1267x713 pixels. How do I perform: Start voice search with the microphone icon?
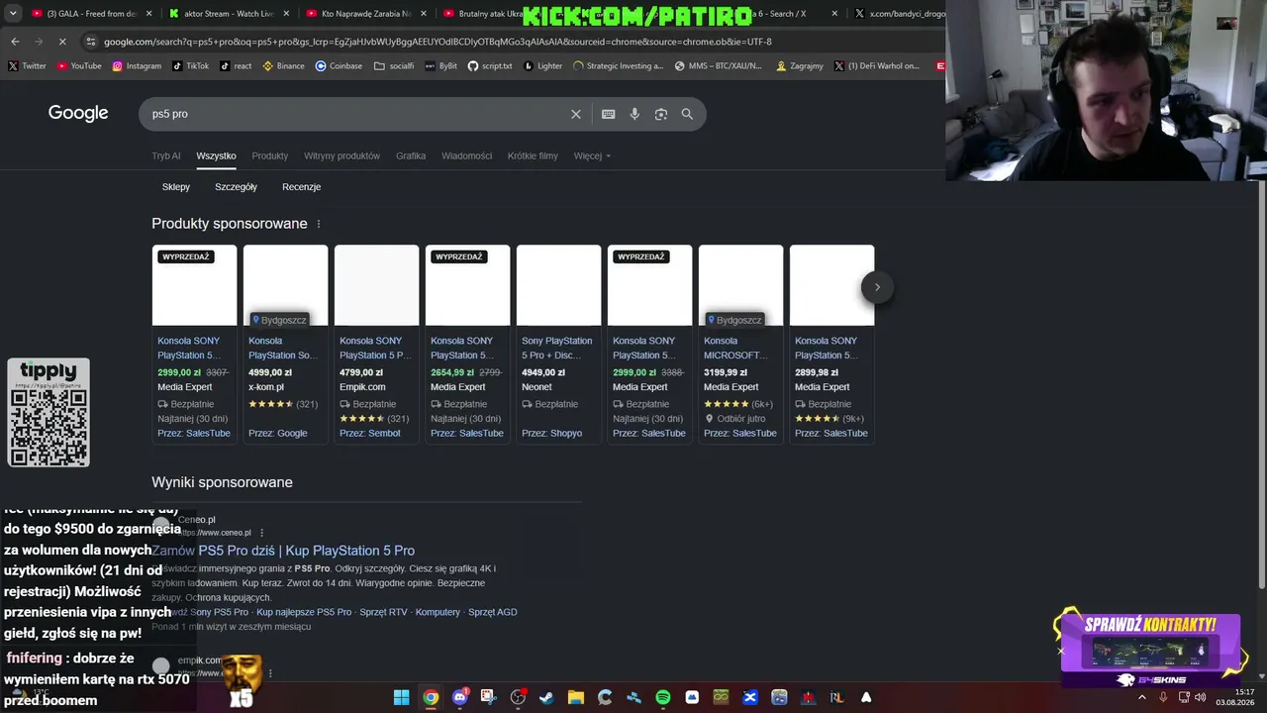pyautogui.click(x=634, y=114)
